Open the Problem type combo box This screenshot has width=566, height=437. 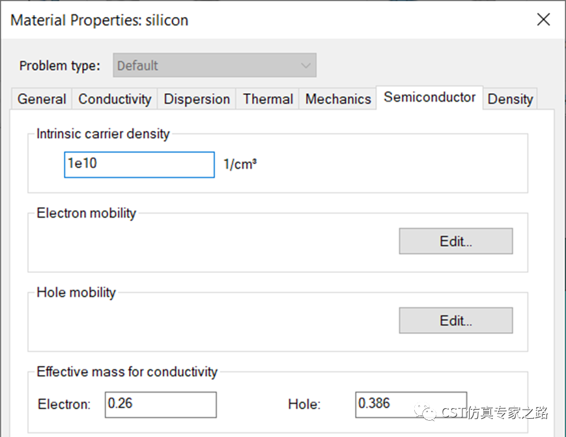pyautogui.click(x=215, y=65)
